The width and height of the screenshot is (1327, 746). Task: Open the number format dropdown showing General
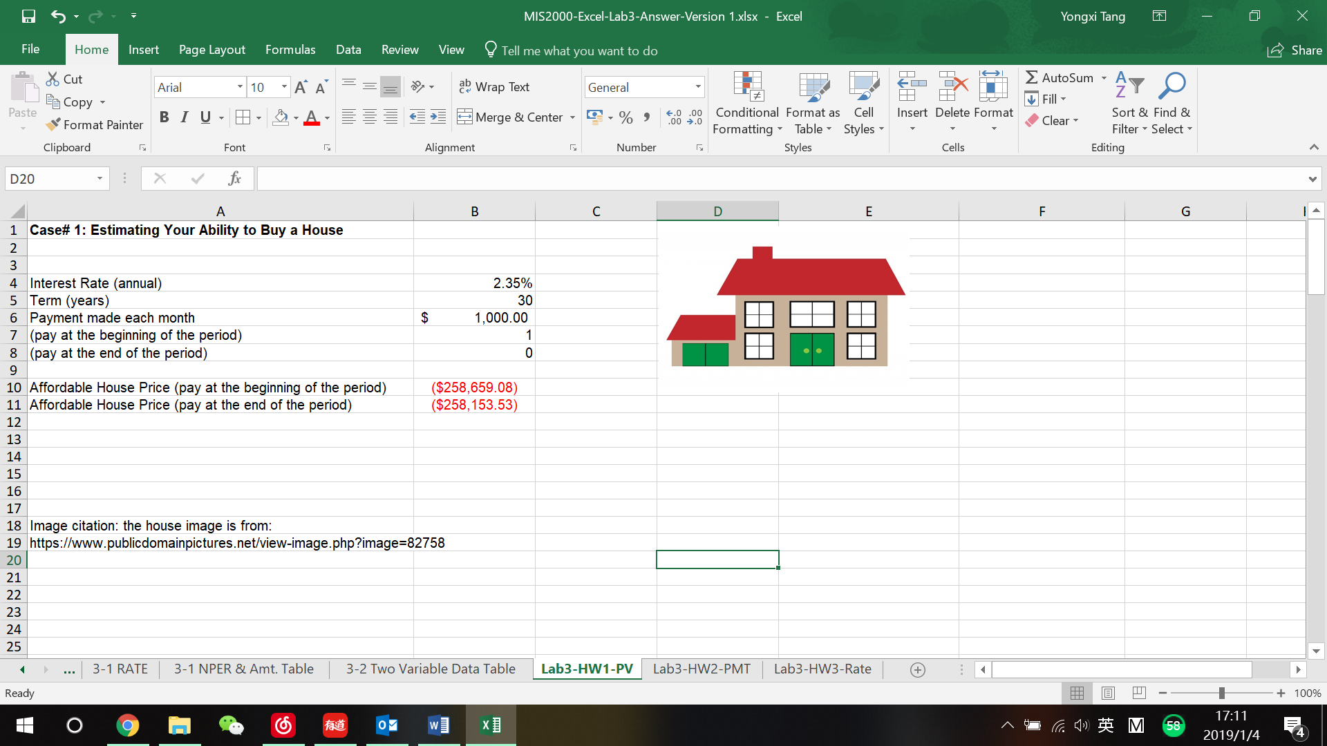click(697, 87)
